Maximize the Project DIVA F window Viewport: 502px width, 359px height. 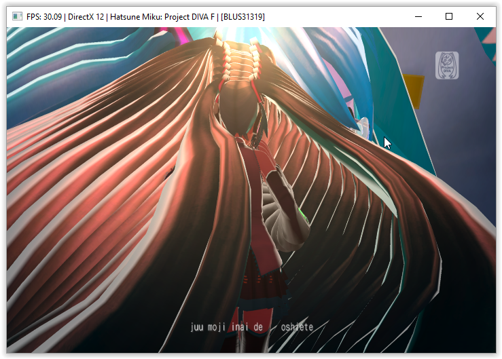[449, 16]
